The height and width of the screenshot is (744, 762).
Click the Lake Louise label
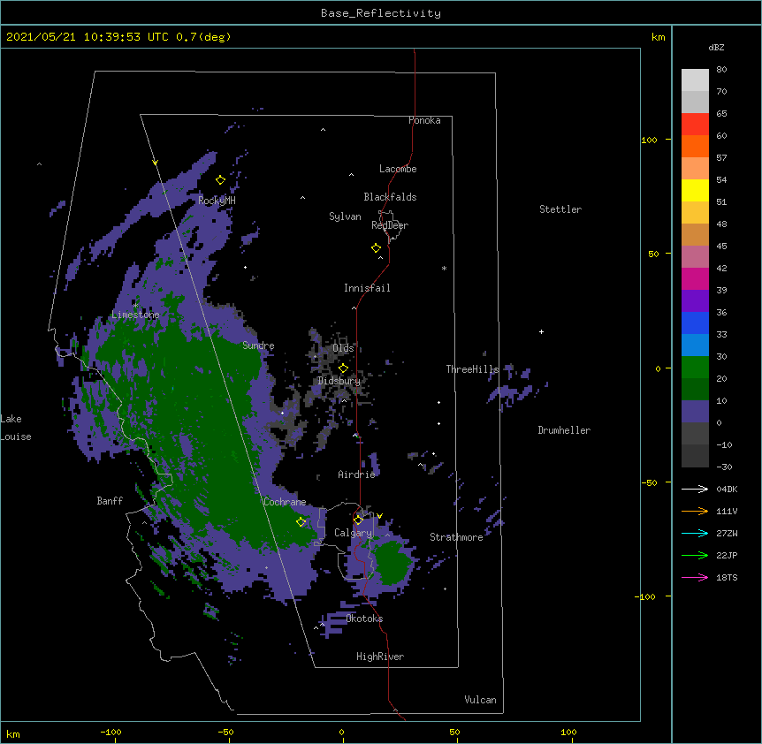[16, 428]
